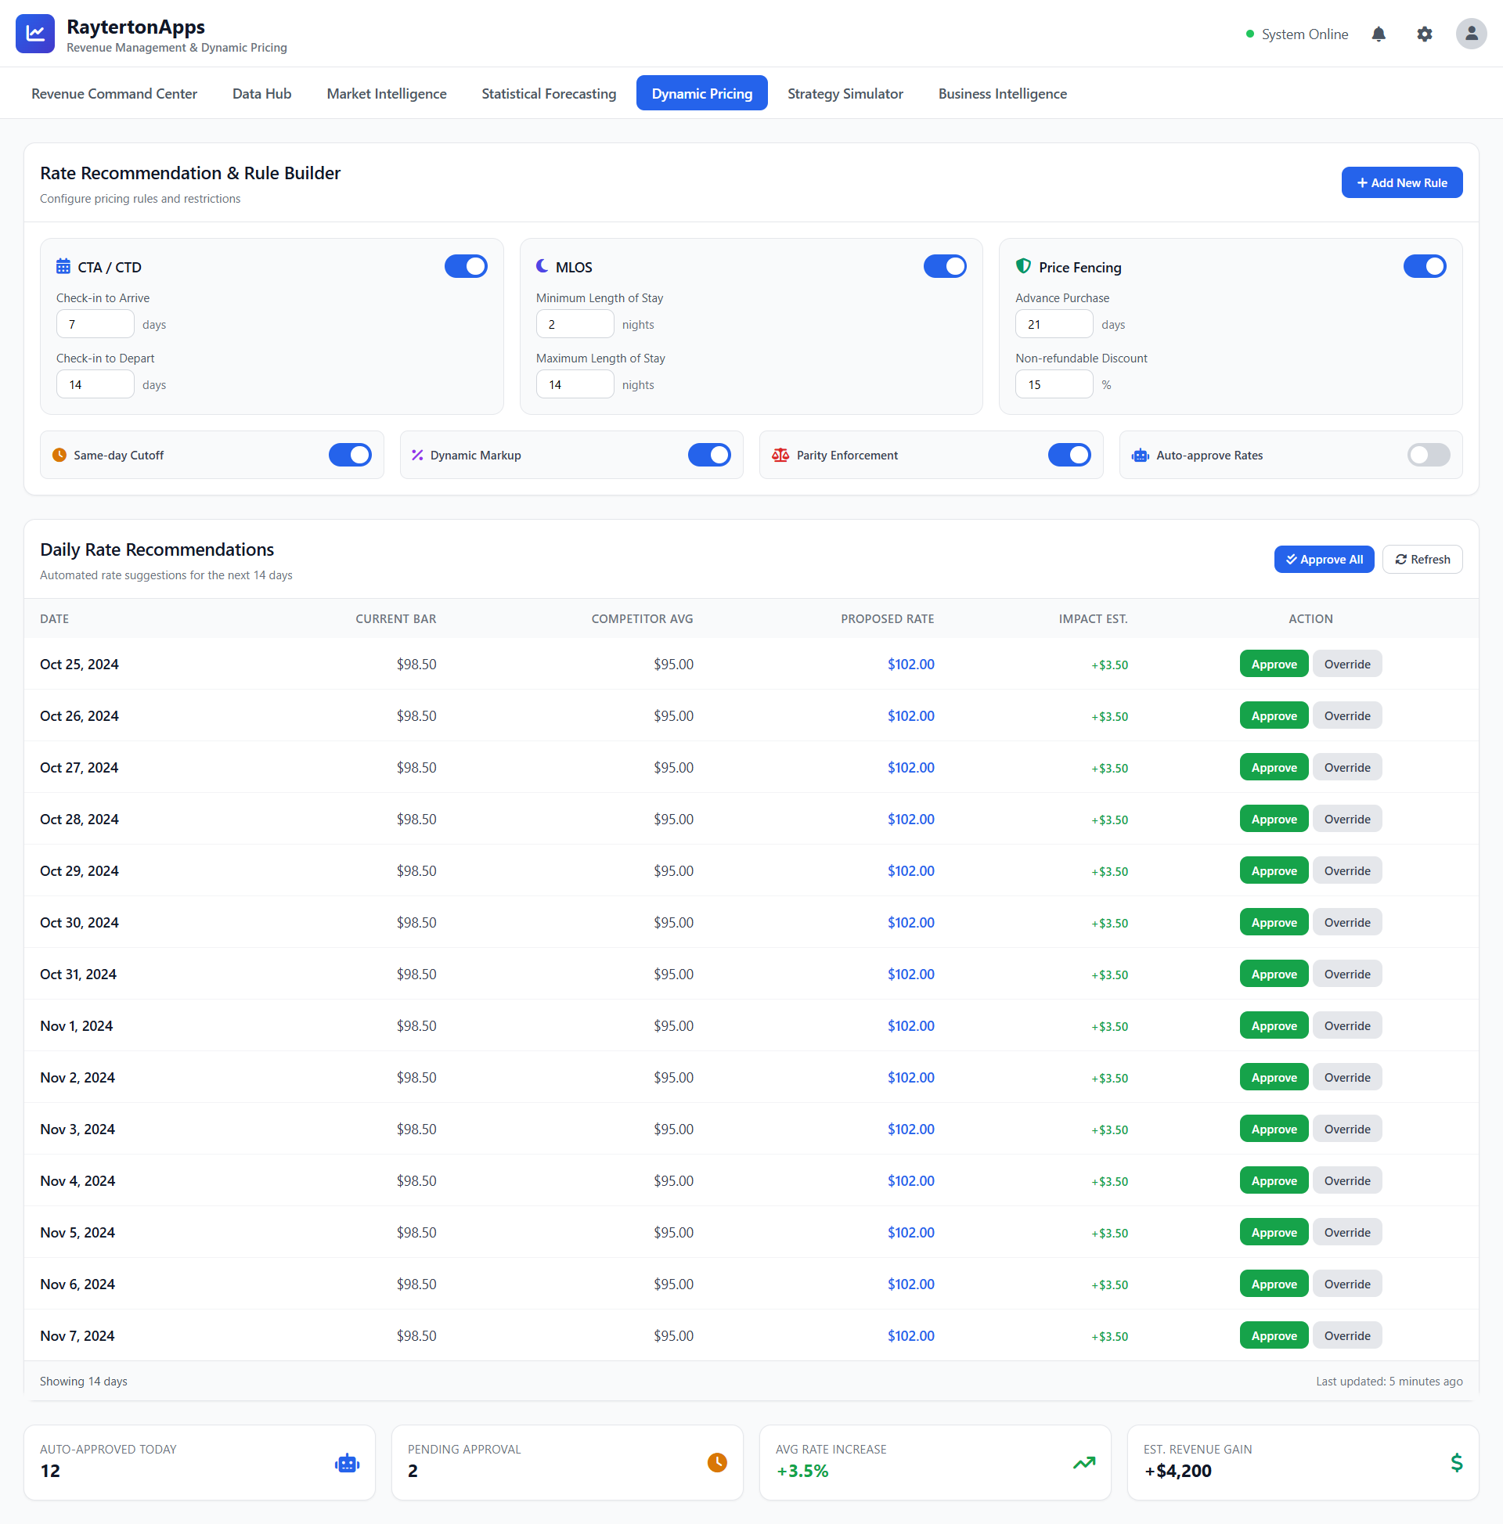Open the settings gear
The width and height of the screenshot is (1503, 1524).
click(1424, 34)
